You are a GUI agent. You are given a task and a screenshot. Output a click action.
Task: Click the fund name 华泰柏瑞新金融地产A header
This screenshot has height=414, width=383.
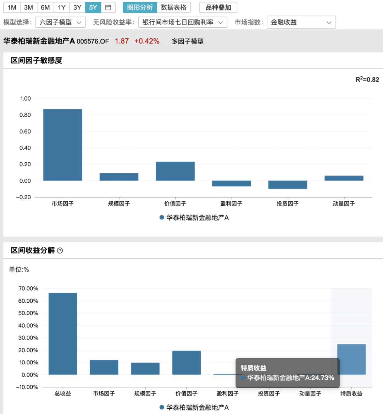tap(39, 41)
